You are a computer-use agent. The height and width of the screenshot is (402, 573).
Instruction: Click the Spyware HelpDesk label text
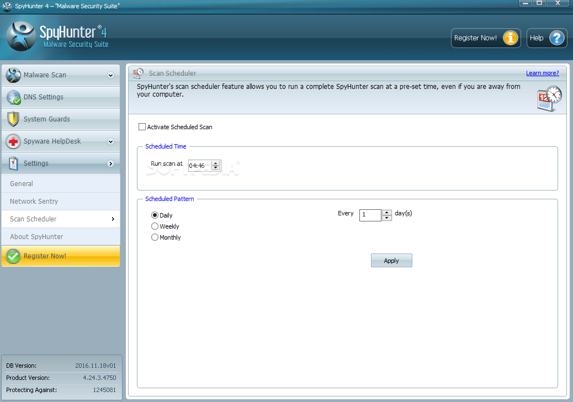tap(52, 141)
